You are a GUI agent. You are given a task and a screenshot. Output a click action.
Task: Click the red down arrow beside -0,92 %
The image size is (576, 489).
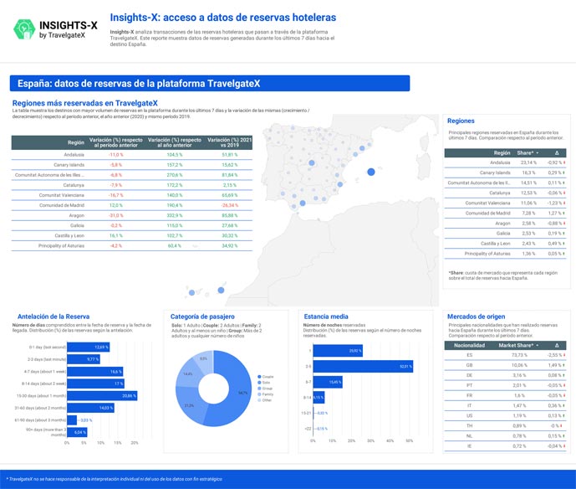point(564,162)
